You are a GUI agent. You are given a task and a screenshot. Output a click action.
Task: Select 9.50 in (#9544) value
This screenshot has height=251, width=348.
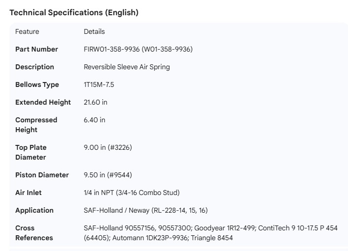[x=108, y=175]
